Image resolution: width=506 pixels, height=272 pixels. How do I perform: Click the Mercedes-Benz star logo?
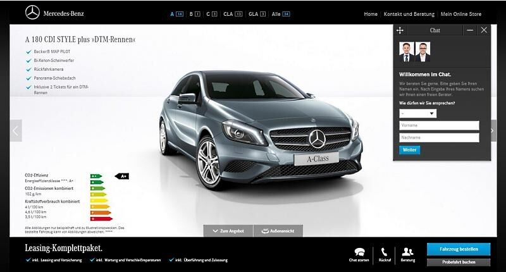(x=32, y=13)
